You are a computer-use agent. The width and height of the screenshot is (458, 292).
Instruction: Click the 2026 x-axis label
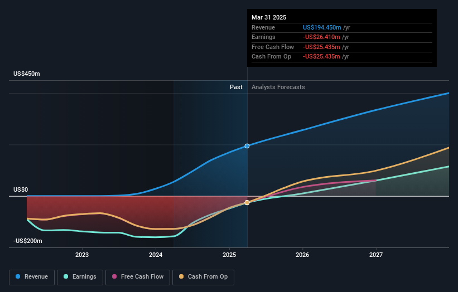click(302, 255)
